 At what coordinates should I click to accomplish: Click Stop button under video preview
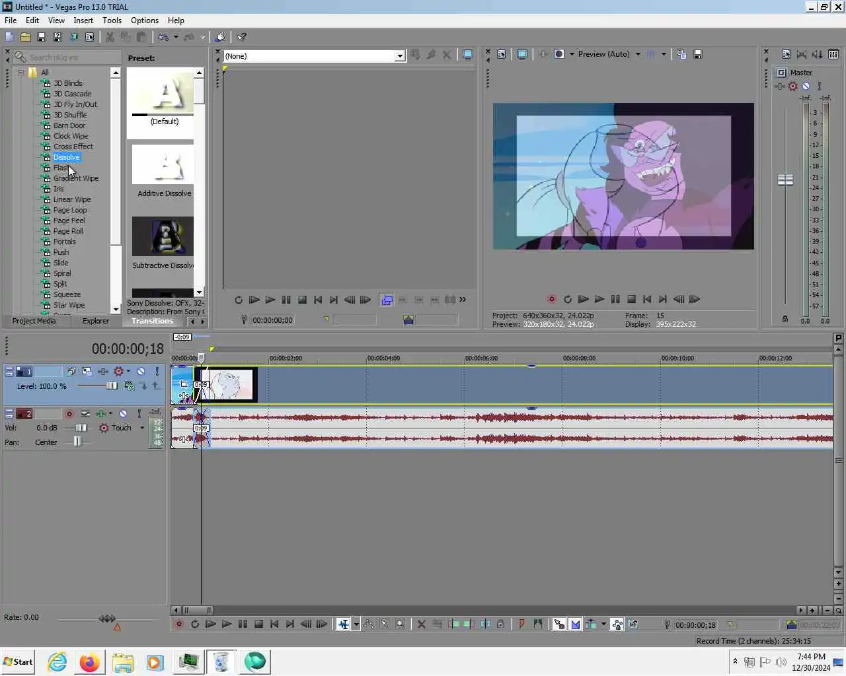pyautogui.click(x=631, y=299)
